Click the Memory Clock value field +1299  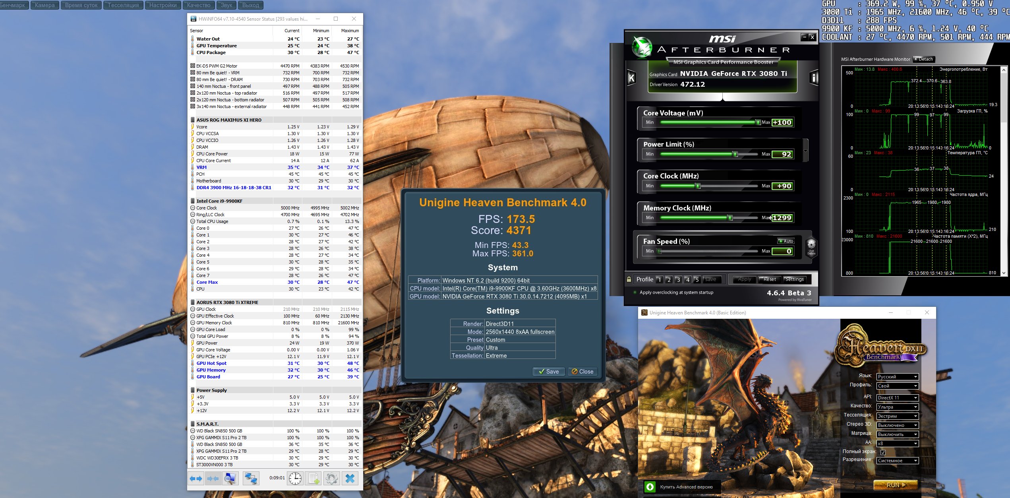coord(782,218)
